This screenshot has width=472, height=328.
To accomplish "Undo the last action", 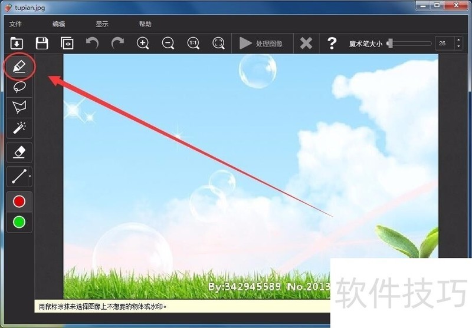I will [92, 43].
